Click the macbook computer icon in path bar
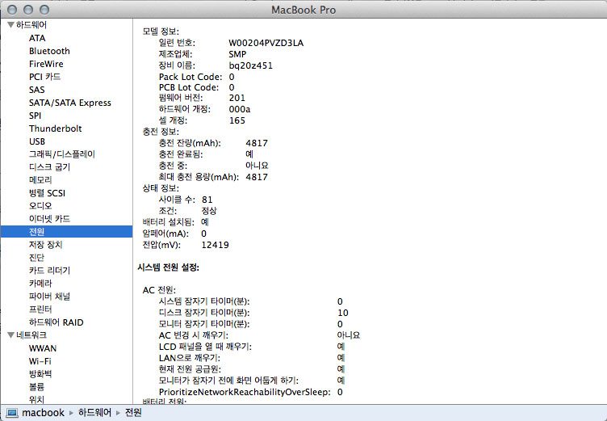The height and width of the screenshot is (421, 607). point(12,413)
